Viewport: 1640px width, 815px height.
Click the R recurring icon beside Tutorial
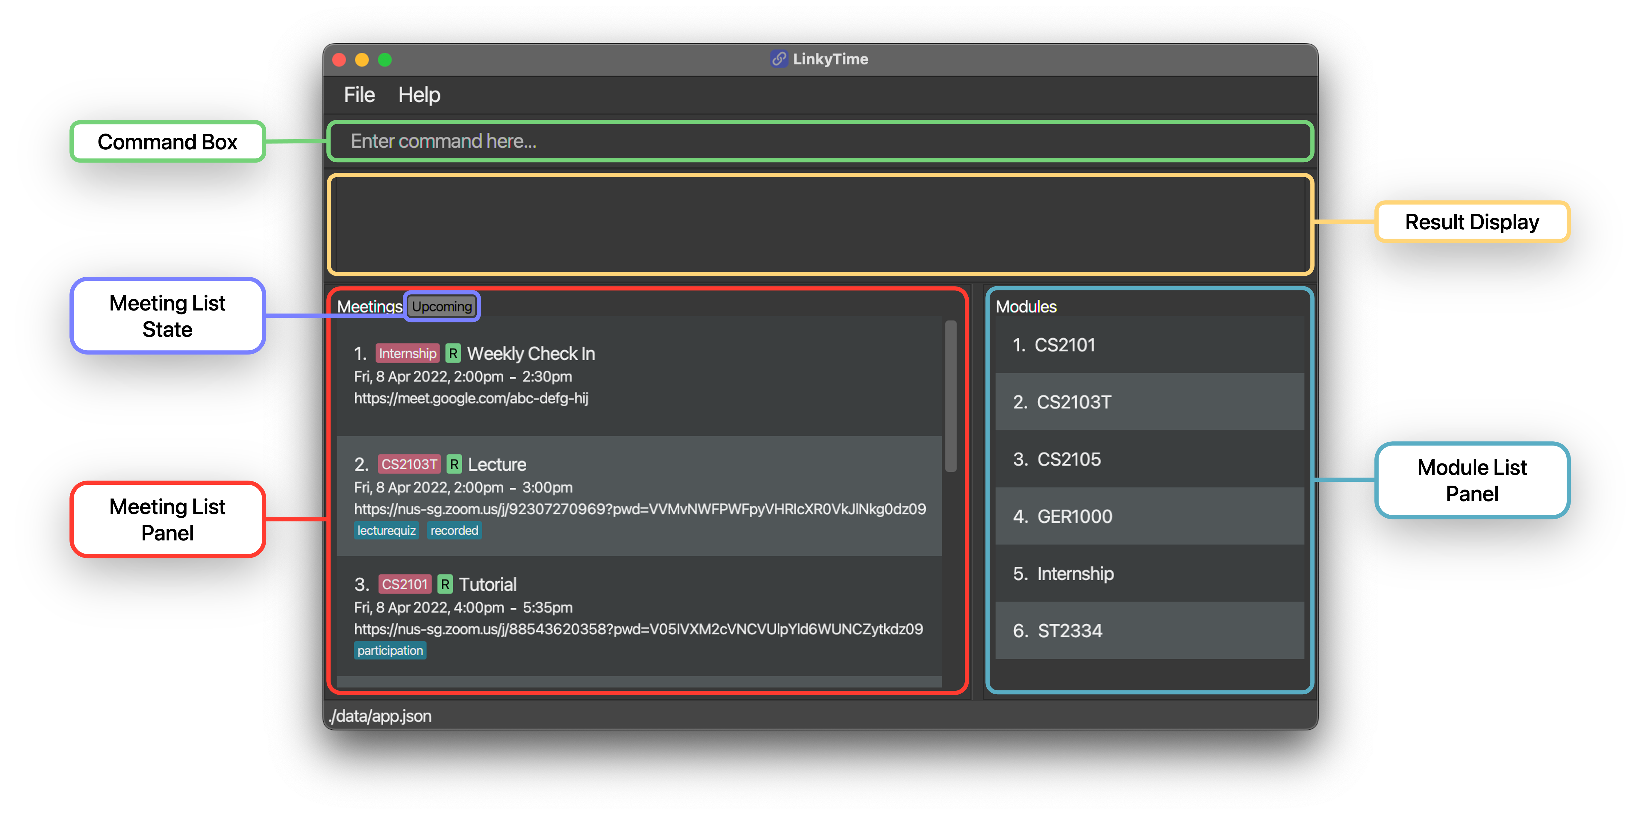click(445, 584)
